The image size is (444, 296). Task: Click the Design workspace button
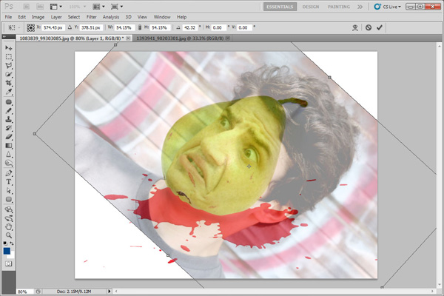click(311, 6)
